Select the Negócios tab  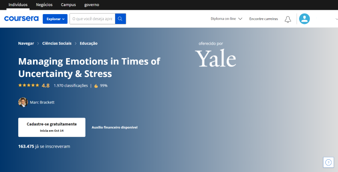44,5
